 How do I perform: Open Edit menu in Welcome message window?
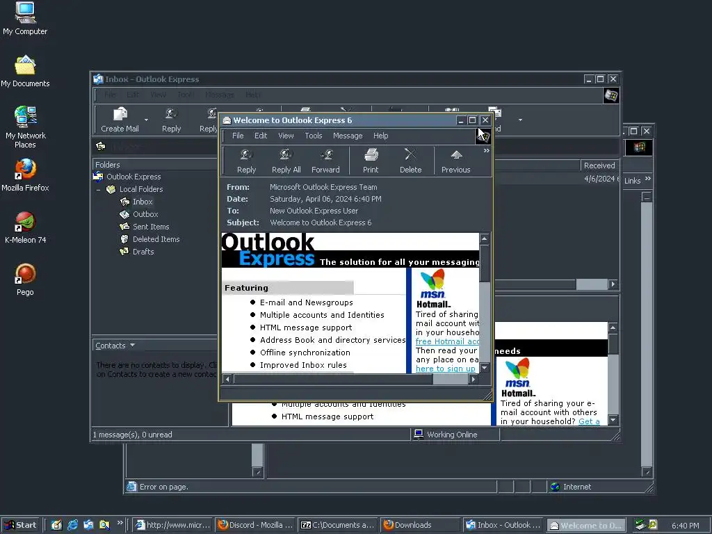pyautogui.click(x=261, y=136)
